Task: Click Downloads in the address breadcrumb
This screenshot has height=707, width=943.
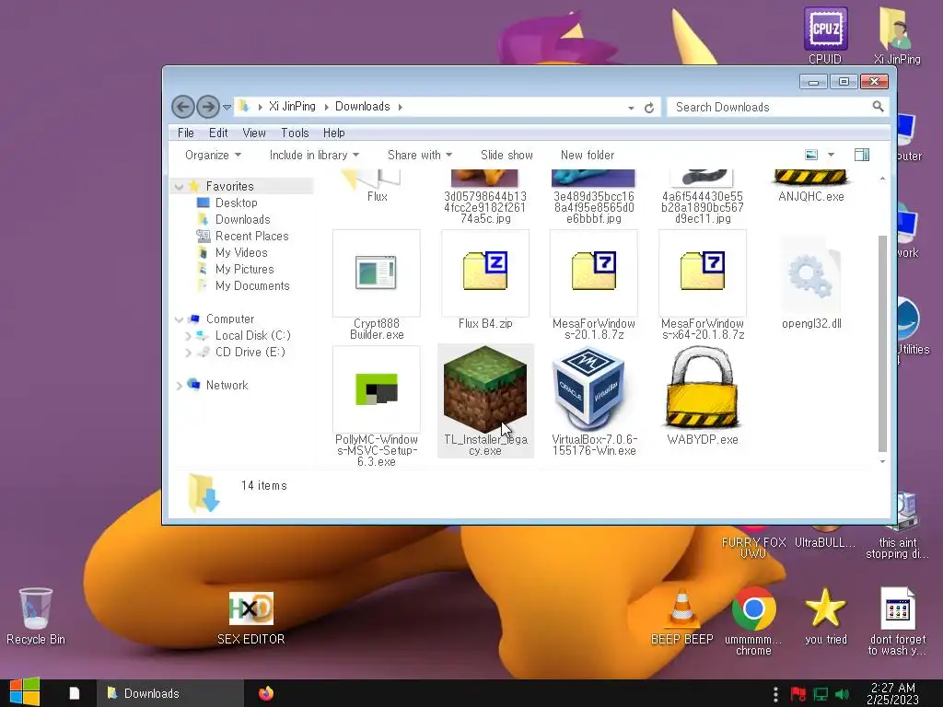Action: pos(362,107)
